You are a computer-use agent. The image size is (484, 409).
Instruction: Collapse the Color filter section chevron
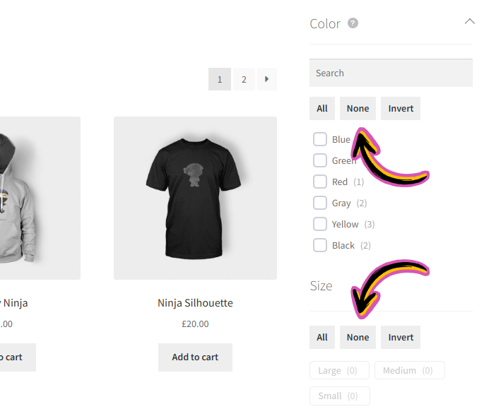tap(469, 22)
